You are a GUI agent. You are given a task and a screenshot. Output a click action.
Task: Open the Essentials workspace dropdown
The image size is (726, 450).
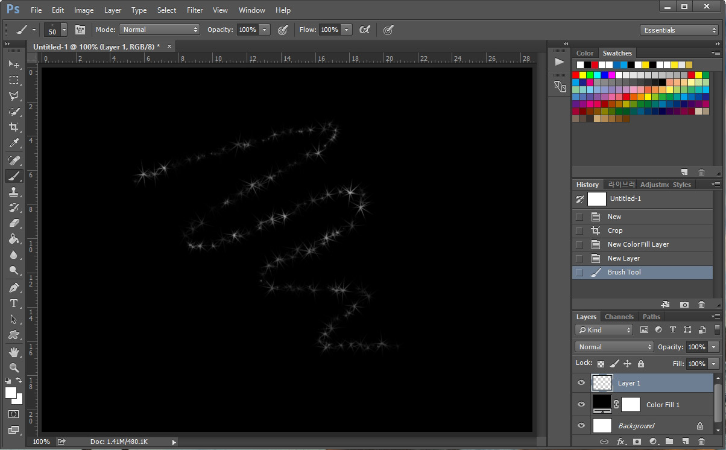click(678, 30)
